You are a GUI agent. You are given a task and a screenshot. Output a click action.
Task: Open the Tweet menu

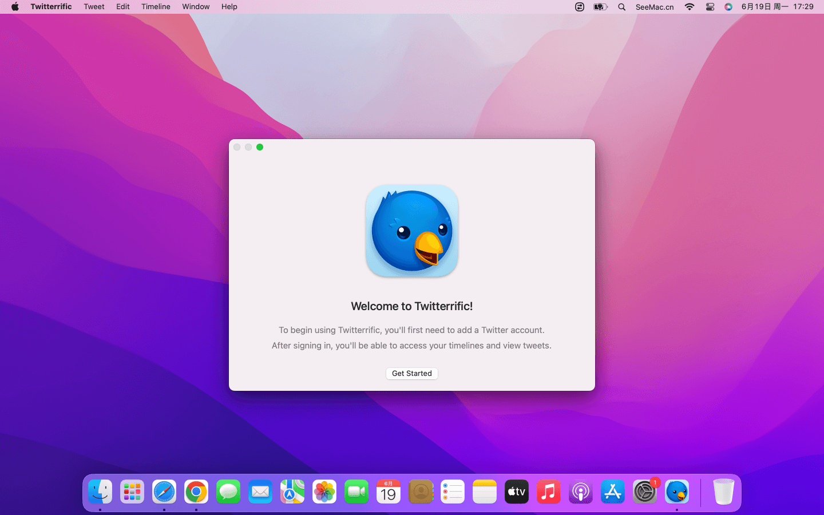click(94, 7)
